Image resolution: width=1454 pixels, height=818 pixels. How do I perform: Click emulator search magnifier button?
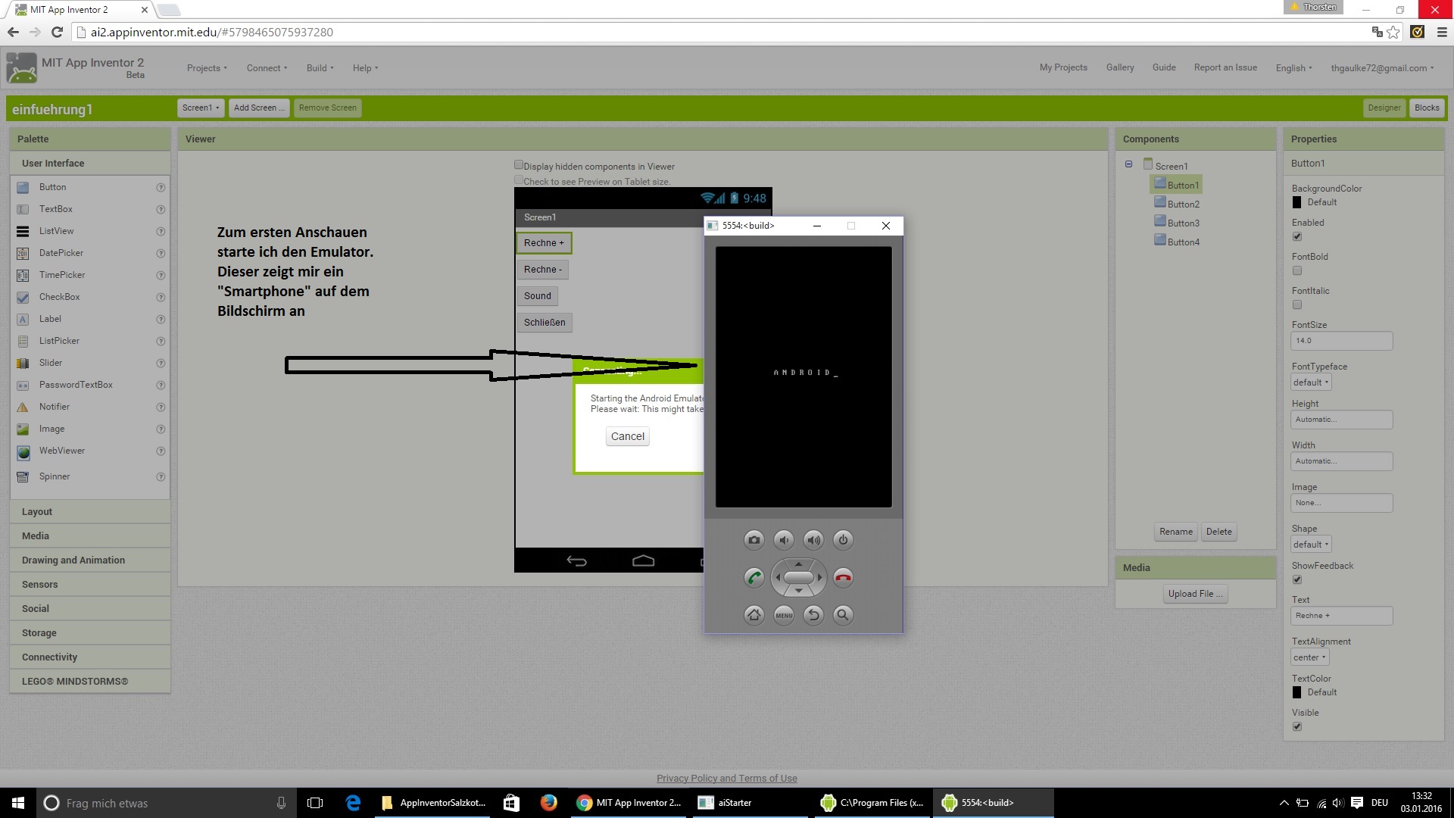[843, 615]
